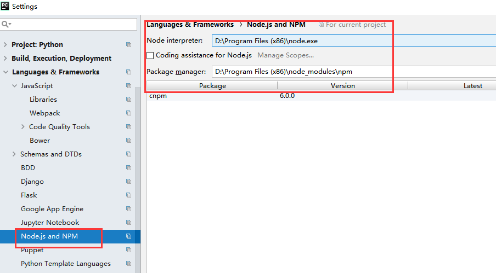This screenshot has height=273, width=496.
Task: Click project-level icon next to Jupyter Notebook
Action: click(x=128, y=223)
